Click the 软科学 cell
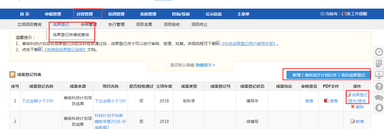Viewport: 384px width, 129px height. [x=189, y=101]
